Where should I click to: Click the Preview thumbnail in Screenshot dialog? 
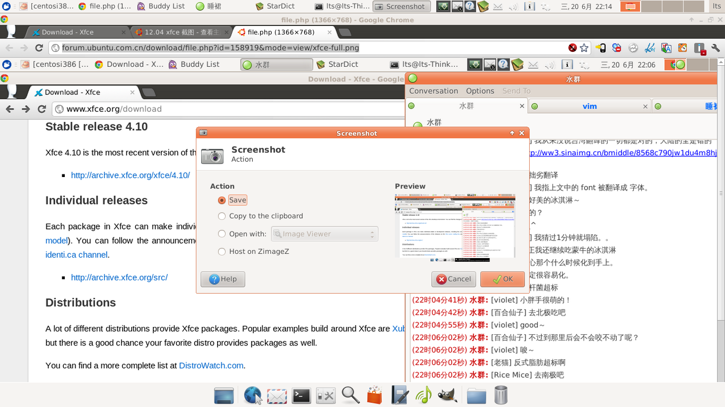[x=455, y=228]
